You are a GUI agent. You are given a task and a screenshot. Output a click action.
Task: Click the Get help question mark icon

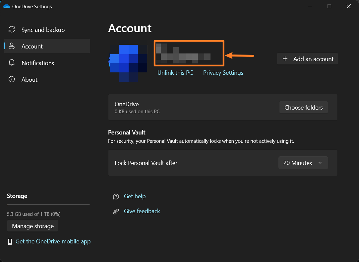[x=116, y=197]
